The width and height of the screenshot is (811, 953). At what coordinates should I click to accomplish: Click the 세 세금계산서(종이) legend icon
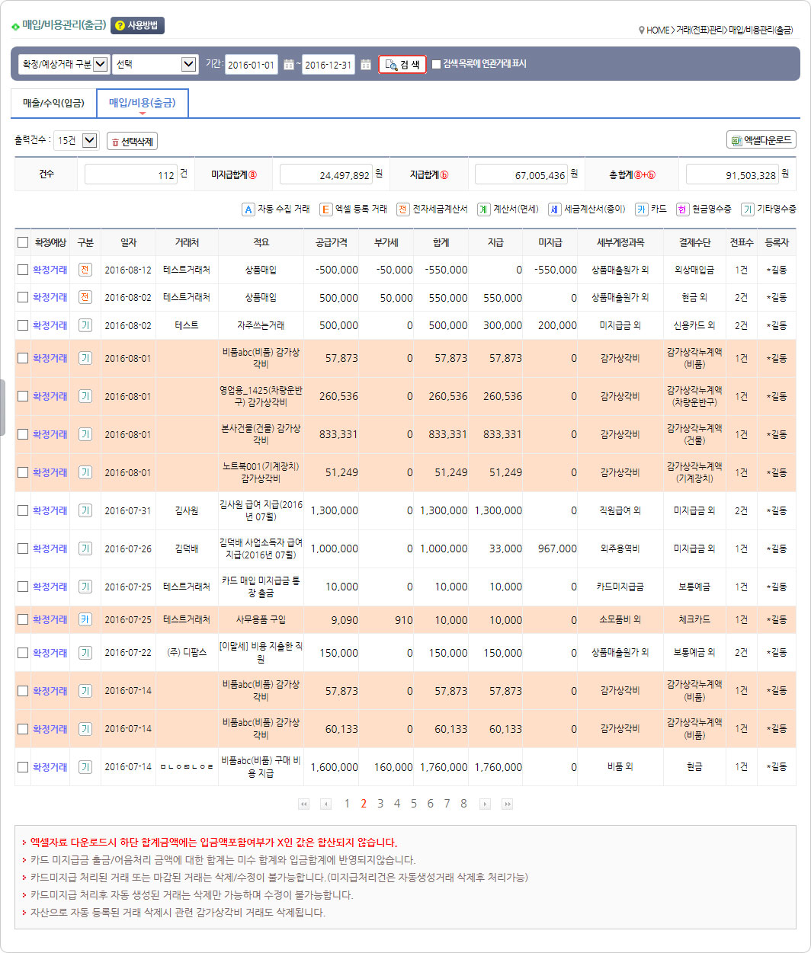coord(554,209)
